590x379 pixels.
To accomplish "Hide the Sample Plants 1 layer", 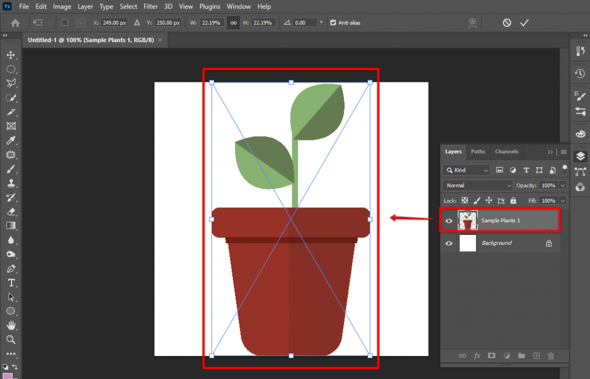I will click(449, 220).
